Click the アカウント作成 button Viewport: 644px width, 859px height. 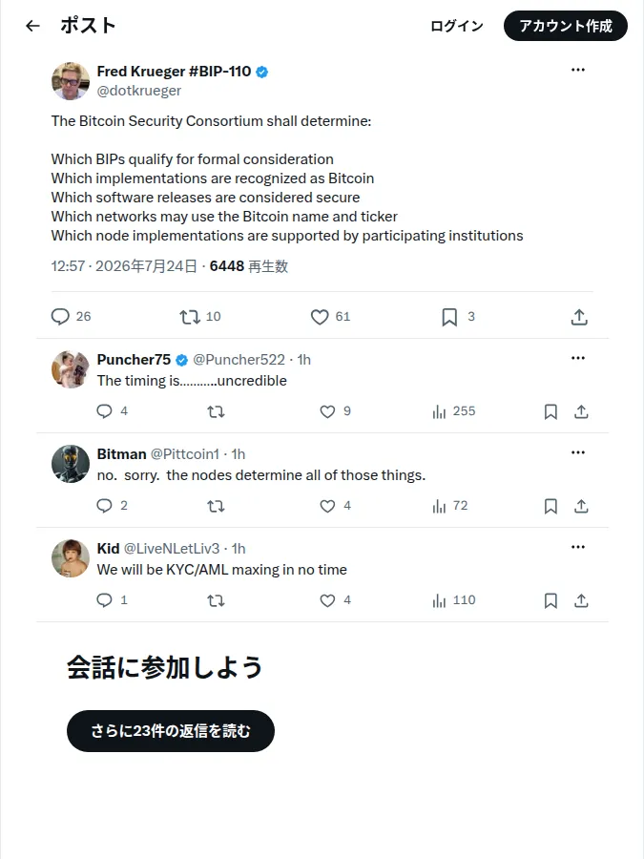(x=566, y=26)
